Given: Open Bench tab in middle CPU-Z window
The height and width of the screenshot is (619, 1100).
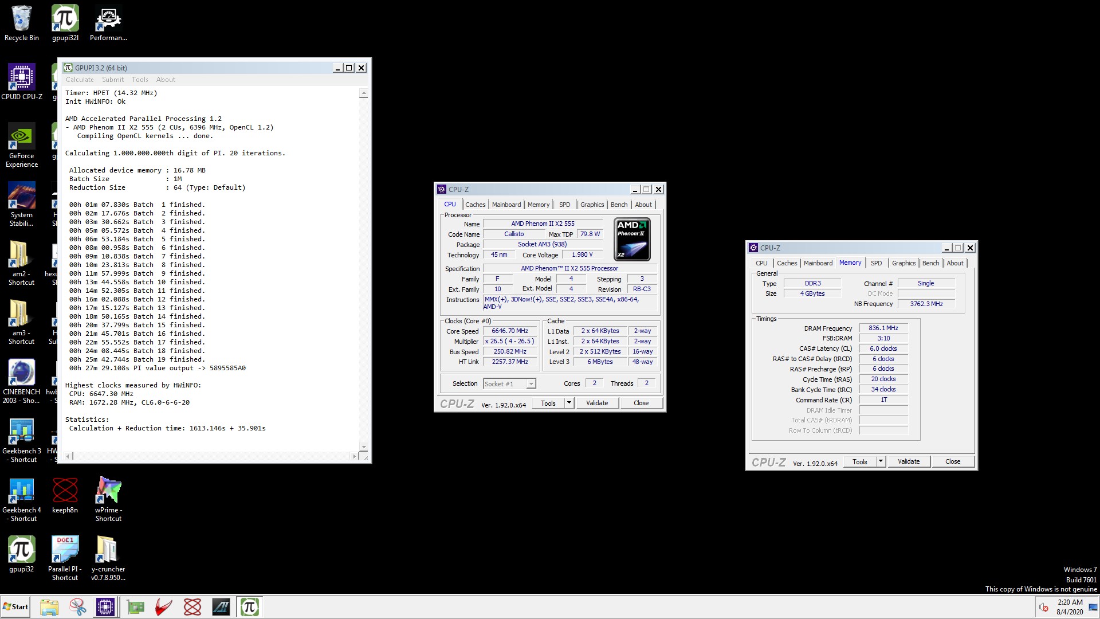Looking at the screenshot, I should [x=619, y=205].
